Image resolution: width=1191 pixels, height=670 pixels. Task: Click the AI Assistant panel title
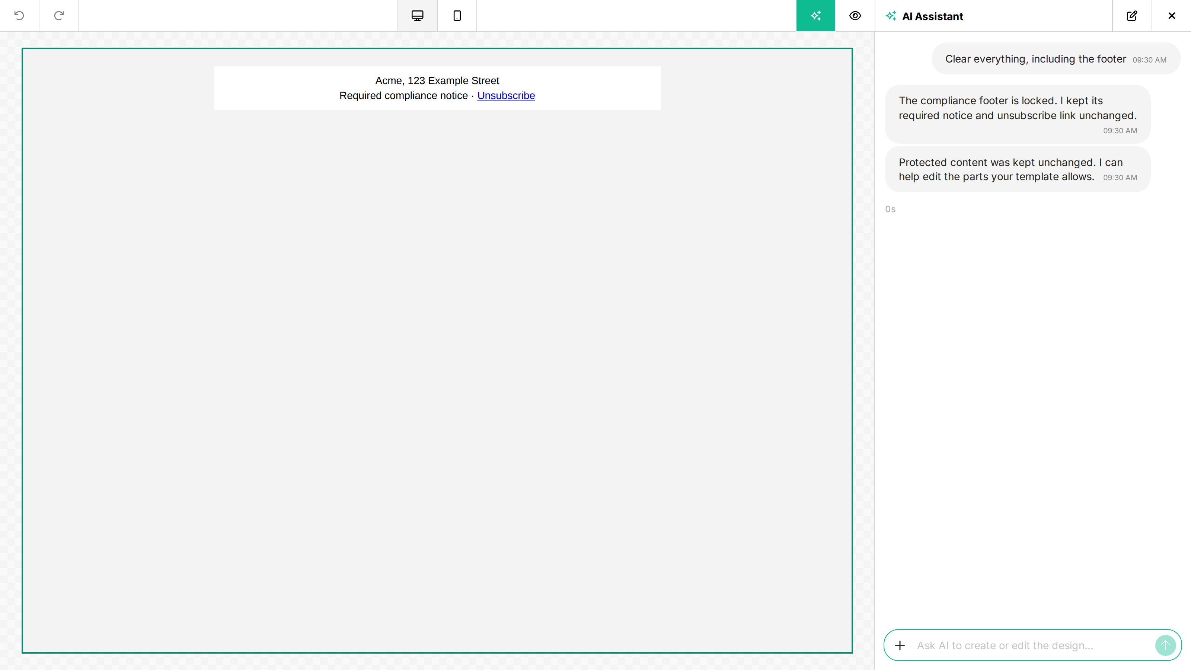[932, 16]
